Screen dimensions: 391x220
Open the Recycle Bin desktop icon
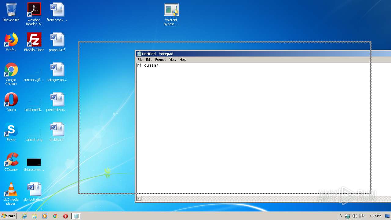pyautogui.click(x=11, y=12)
